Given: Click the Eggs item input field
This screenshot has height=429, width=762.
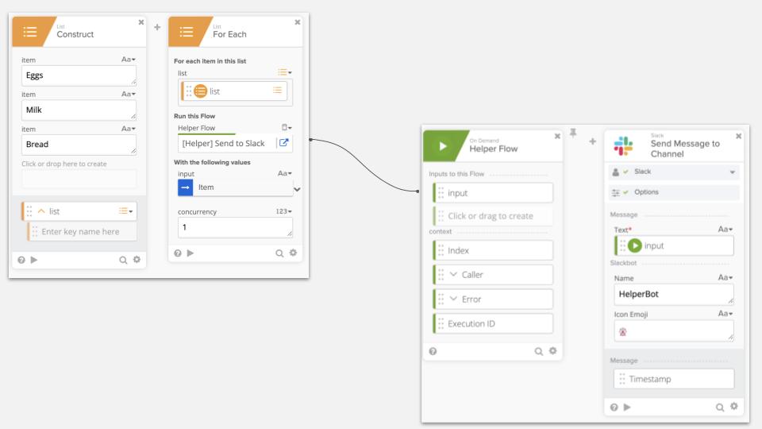Looking at the screenshot, I should [x=78, y=75].
